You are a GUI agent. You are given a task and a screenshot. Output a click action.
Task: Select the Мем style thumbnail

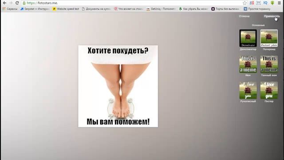click(248, 64)
